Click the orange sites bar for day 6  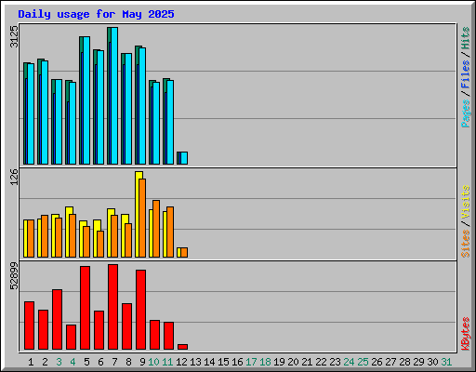point(100,244)
